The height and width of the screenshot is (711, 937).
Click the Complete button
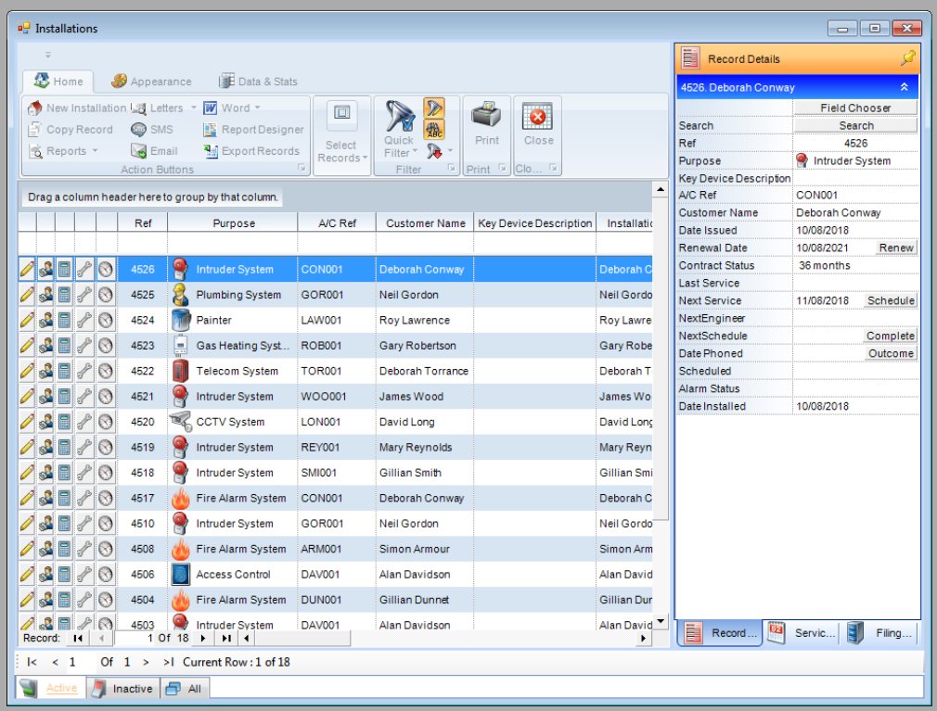(x=891, y=336)
